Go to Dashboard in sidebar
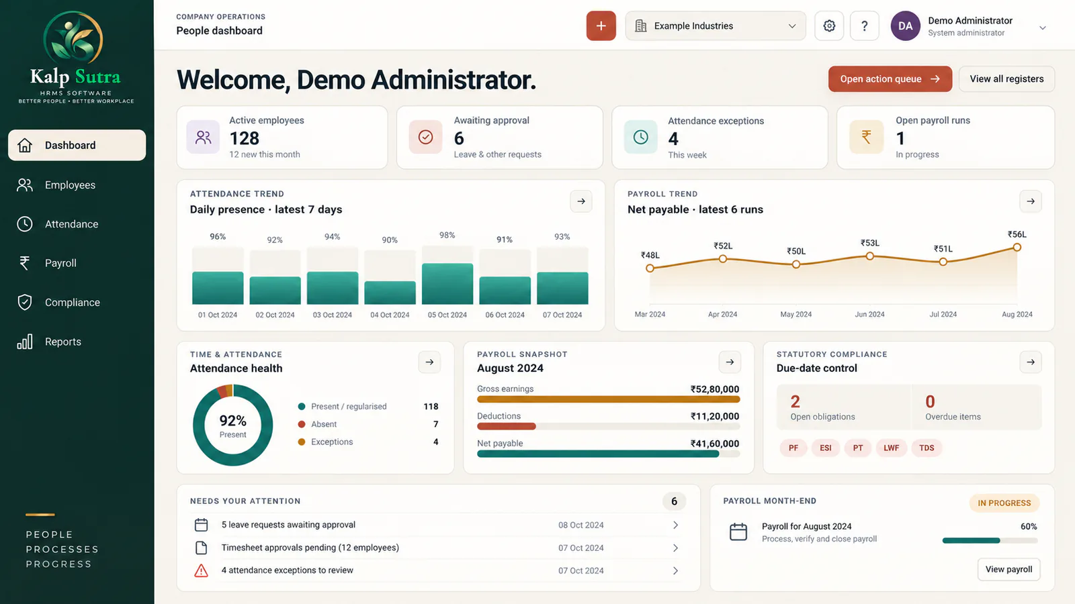Screen dimensions: 1075x604 pyautogui.click(x=77, y=145)
